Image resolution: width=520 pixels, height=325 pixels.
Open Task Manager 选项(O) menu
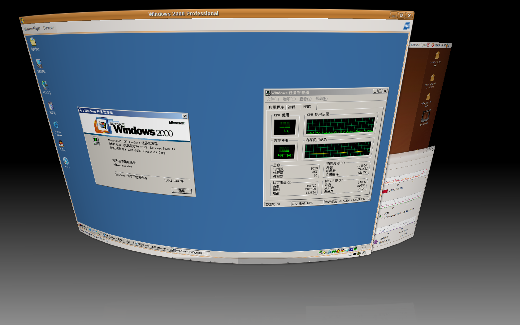pos(289,99)
